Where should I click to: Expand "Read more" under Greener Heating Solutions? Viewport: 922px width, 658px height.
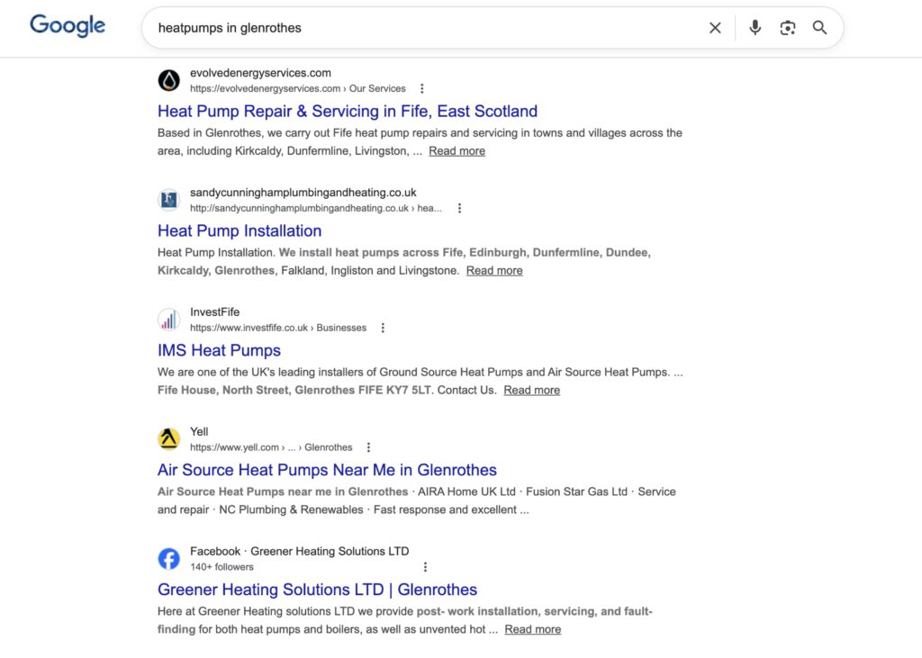click(x=532, y=629)
